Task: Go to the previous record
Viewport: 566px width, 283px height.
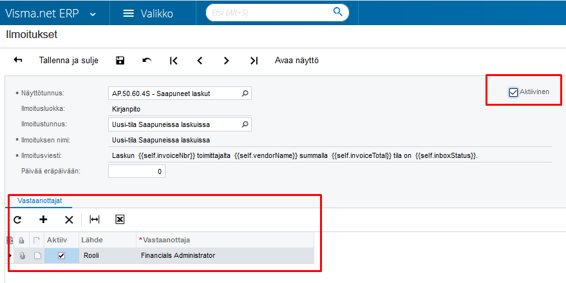Action: (200, 61)
